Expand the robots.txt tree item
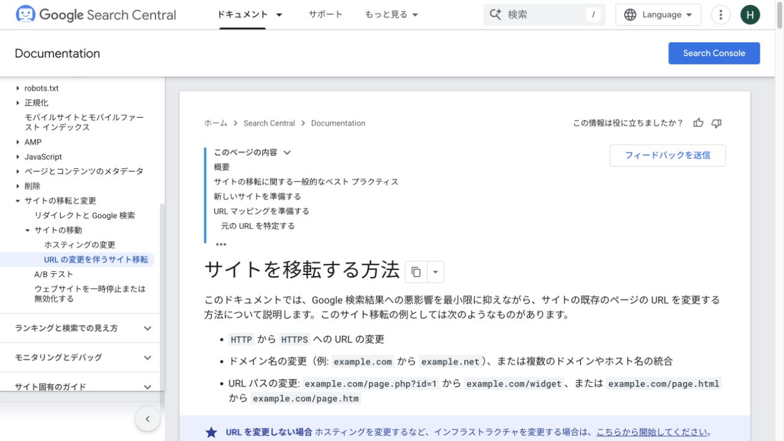This screenshot has width=784, height=441. [18, 89]
